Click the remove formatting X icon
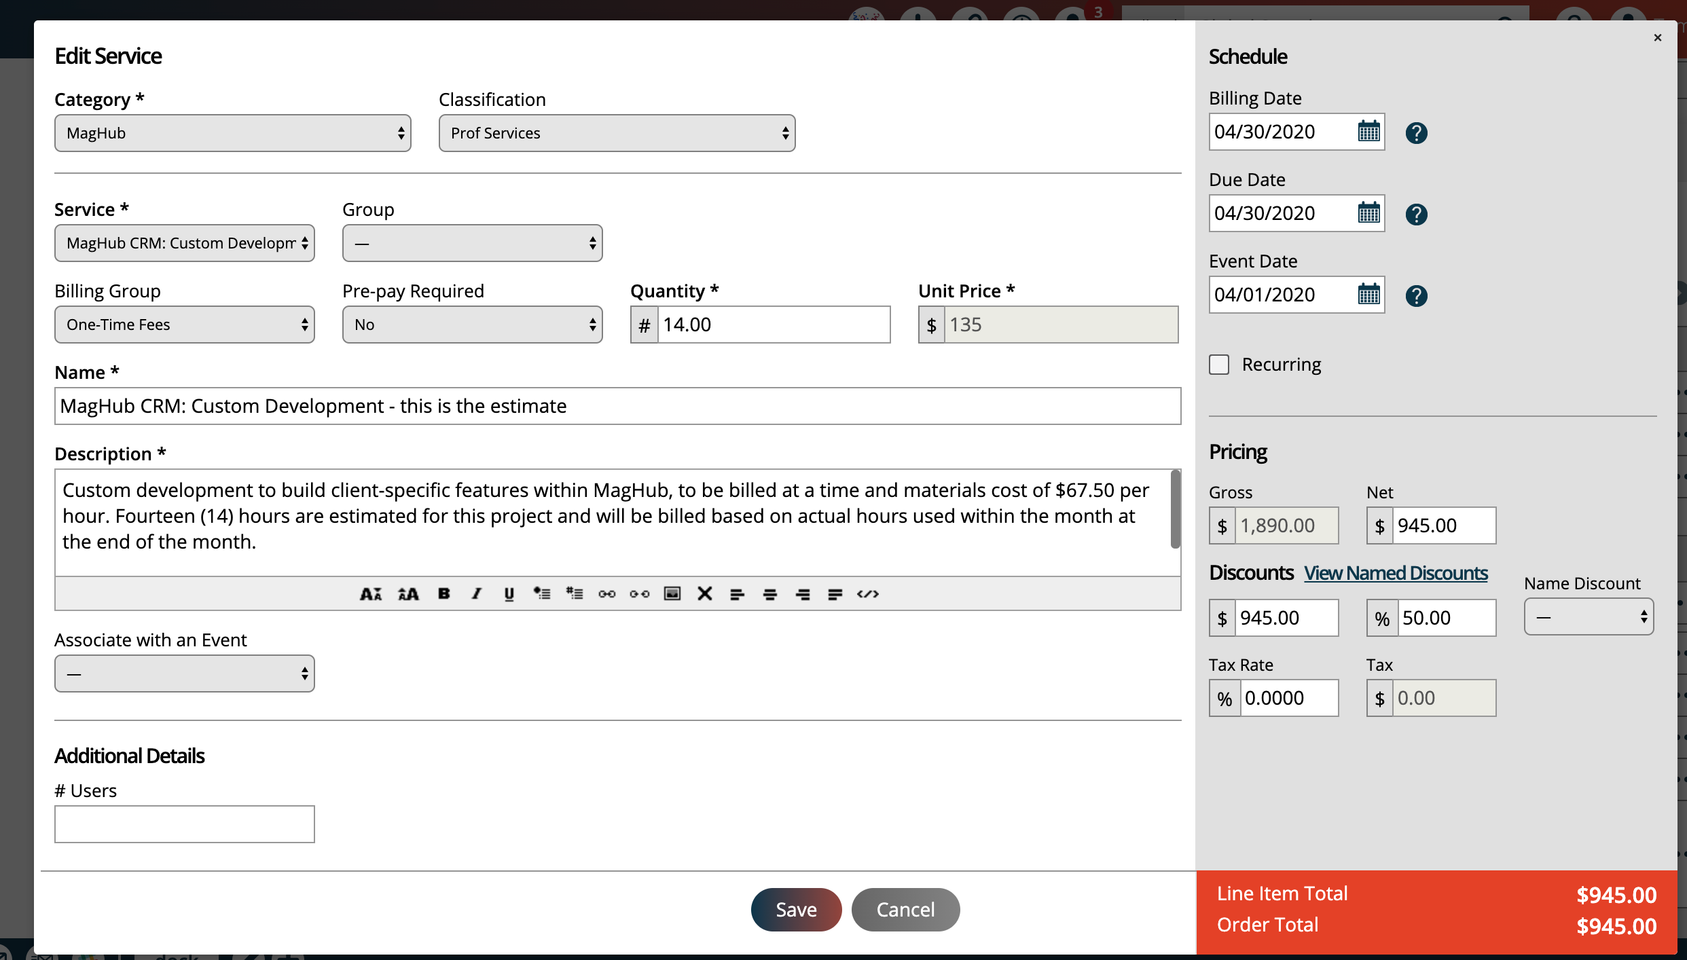 (705, 594)
